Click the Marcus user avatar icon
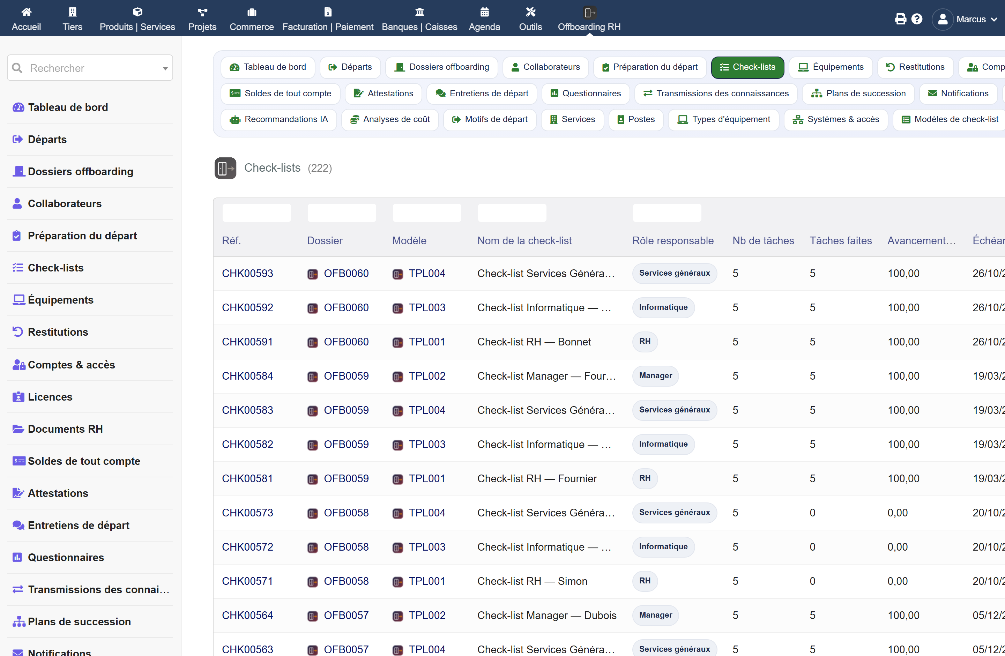Viewport: 1005px width, 656px height. [x=943, y=20]
